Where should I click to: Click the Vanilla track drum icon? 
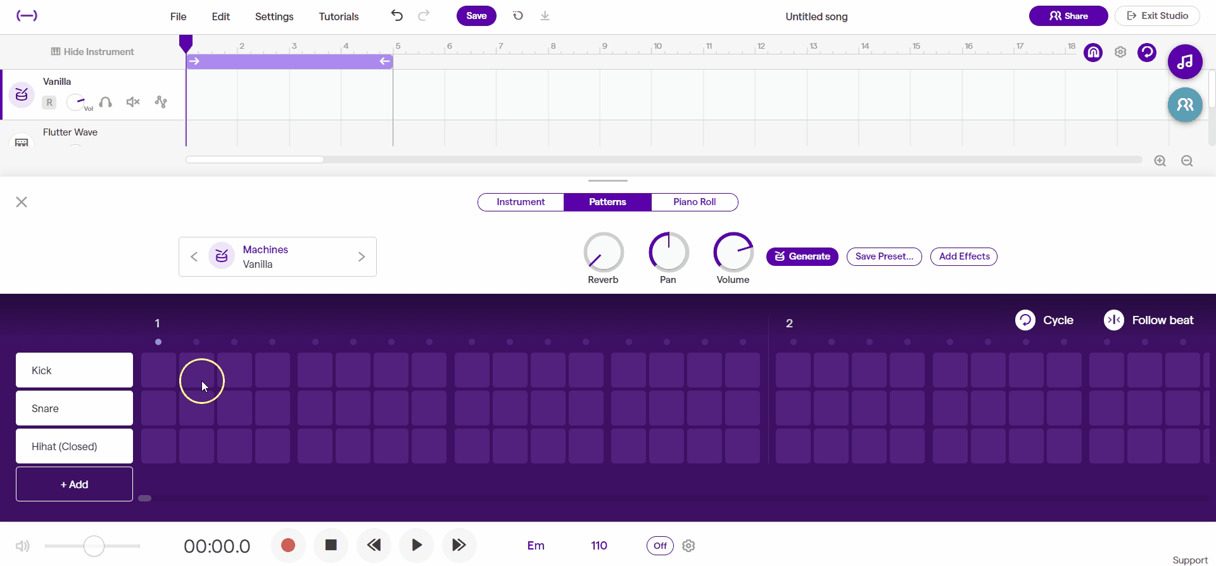pyautogui.click(x=22, y=95)
